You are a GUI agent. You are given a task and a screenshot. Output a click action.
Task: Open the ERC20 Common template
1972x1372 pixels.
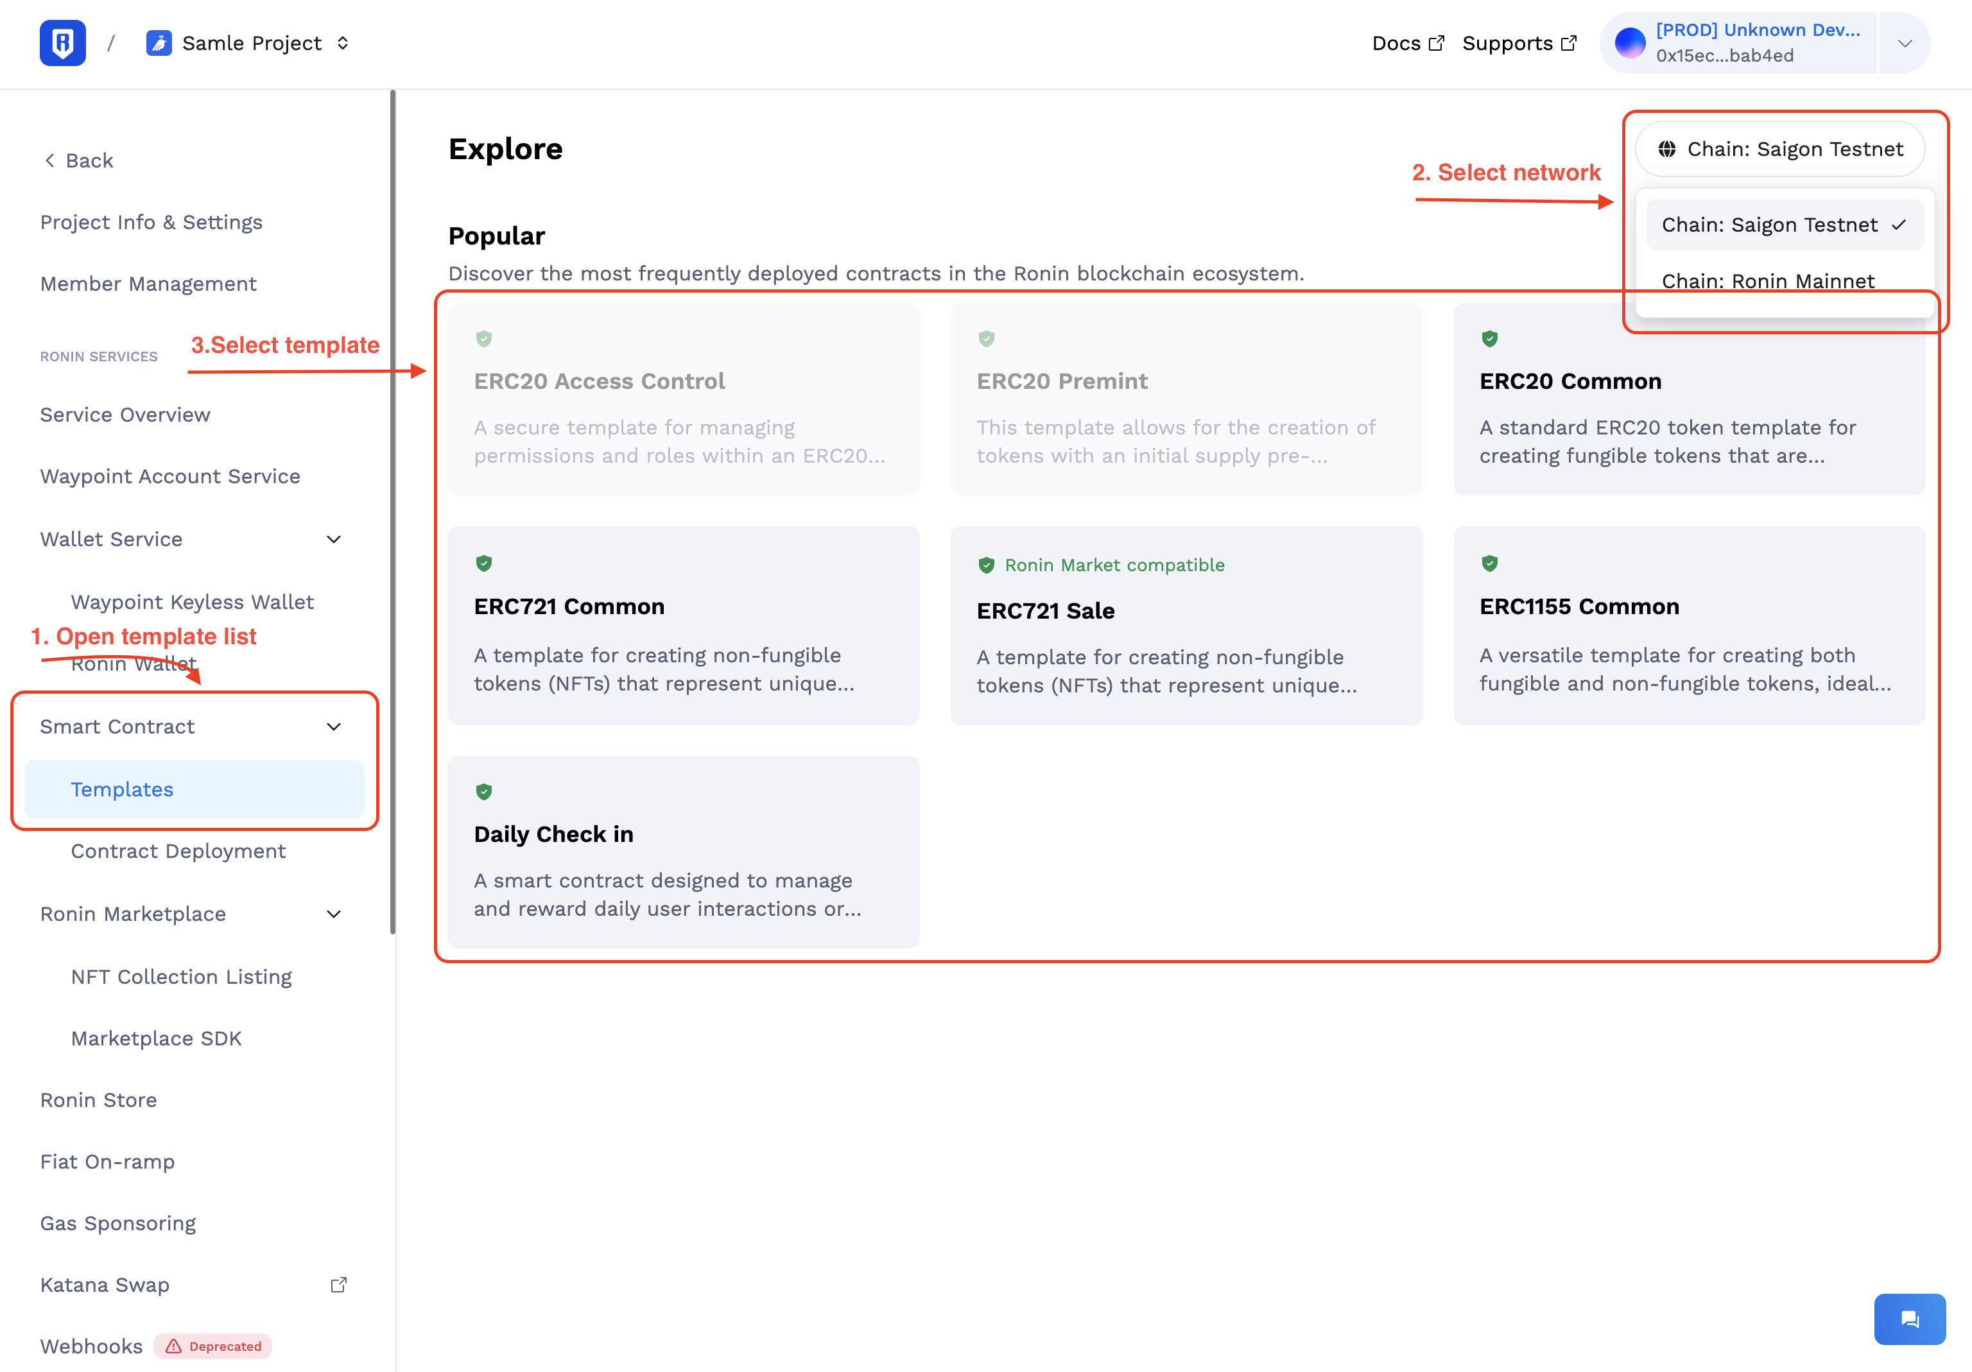point(1688,399)
